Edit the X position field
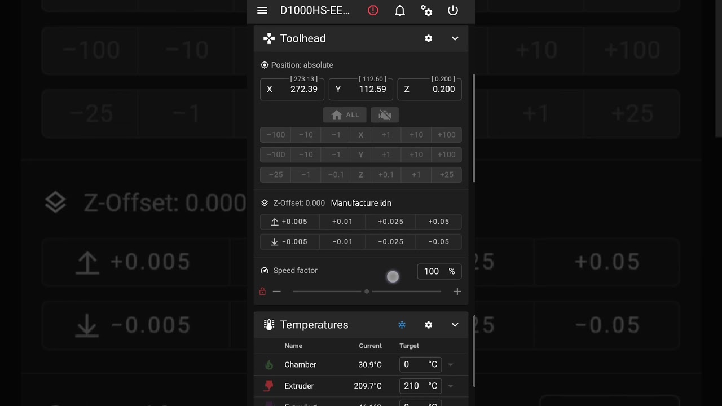The height and width of the screenshot is (406, 722). [292, 89]
